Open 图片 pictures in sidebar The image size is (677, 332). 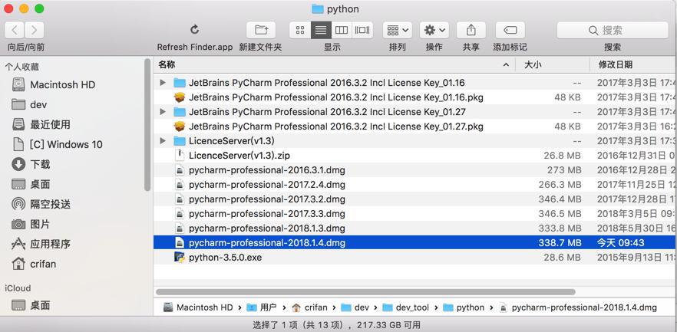(40, 224)
